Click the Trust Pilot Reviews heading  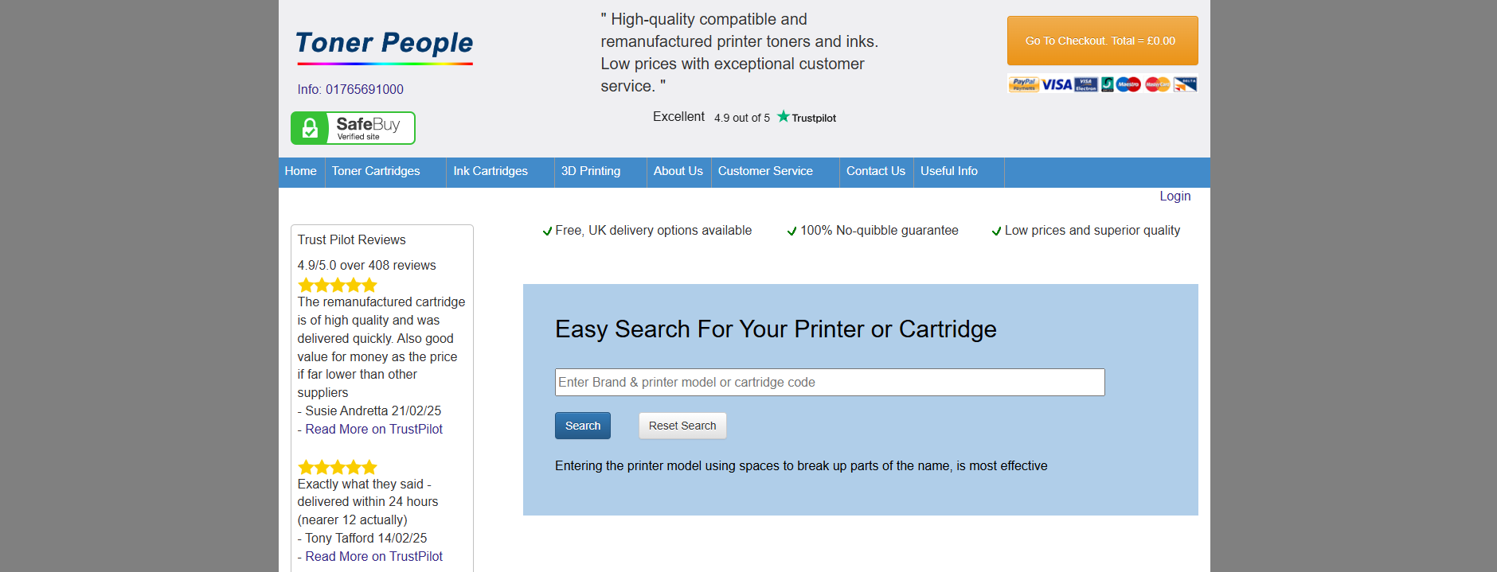tap(351, 240)
